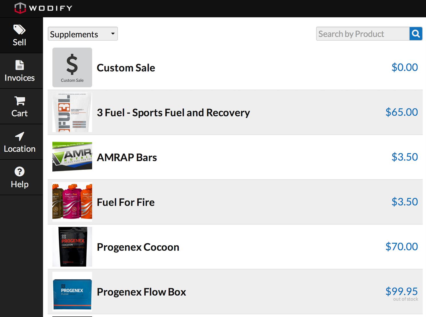
Task: Click the AMRAP Bars product image
Action: click(72, 157)
